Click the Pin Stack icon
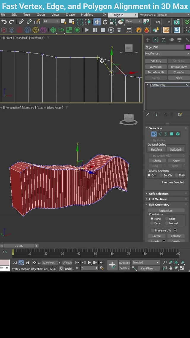The width and height of the screenshot is (190, 338). tap(148, 115)
